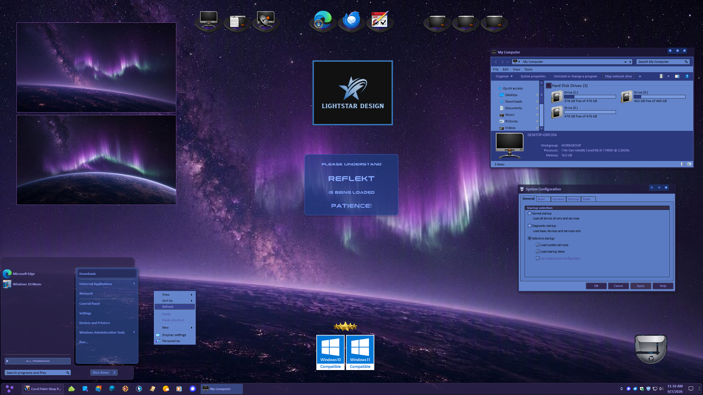Expand the Organize dropdown in My Computer
This screenshot has height=395, width=703.
[504, 76]
